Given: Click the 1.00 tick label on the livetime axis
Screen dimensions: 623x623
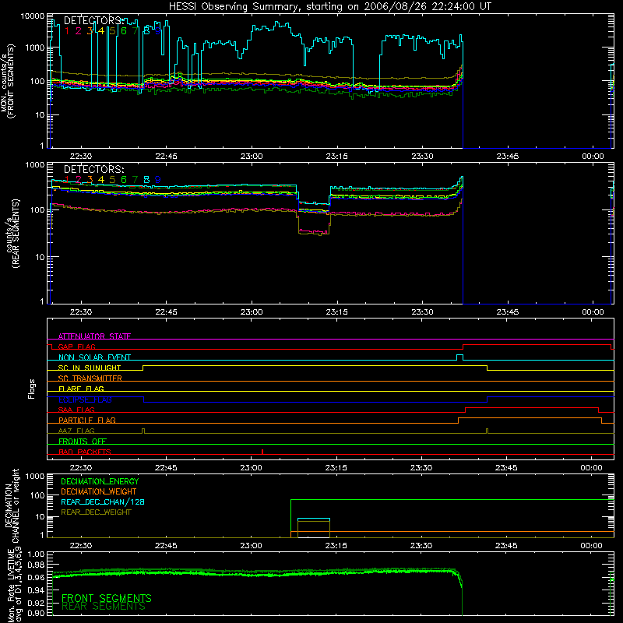Looking at the screenshot, I should [36, 554].
